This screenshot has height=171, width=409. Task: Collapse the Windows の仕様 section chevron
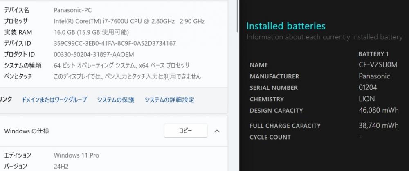pyautogui.click(x=217, y=131)
